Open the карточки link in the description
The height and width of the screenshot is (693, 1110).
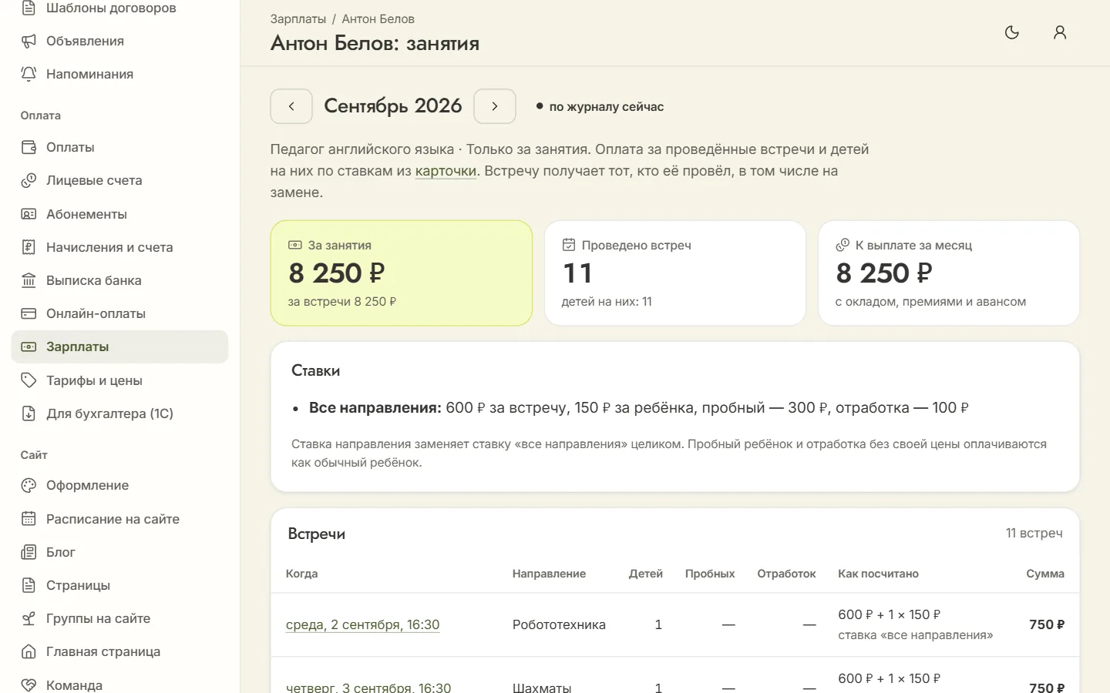[x=446, y=171]
